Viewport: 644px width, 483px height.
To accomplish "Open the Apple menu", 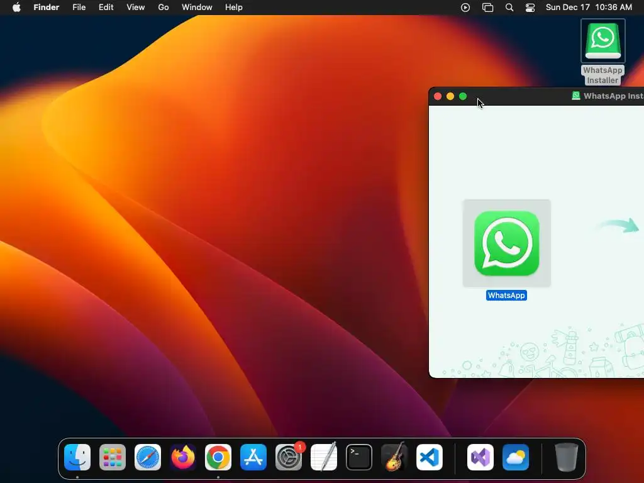I will click(16, 8).
